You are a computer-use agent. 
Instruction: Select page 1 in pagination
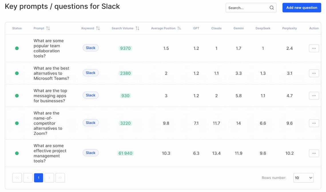pyautogui.click(x=39, y=178)
